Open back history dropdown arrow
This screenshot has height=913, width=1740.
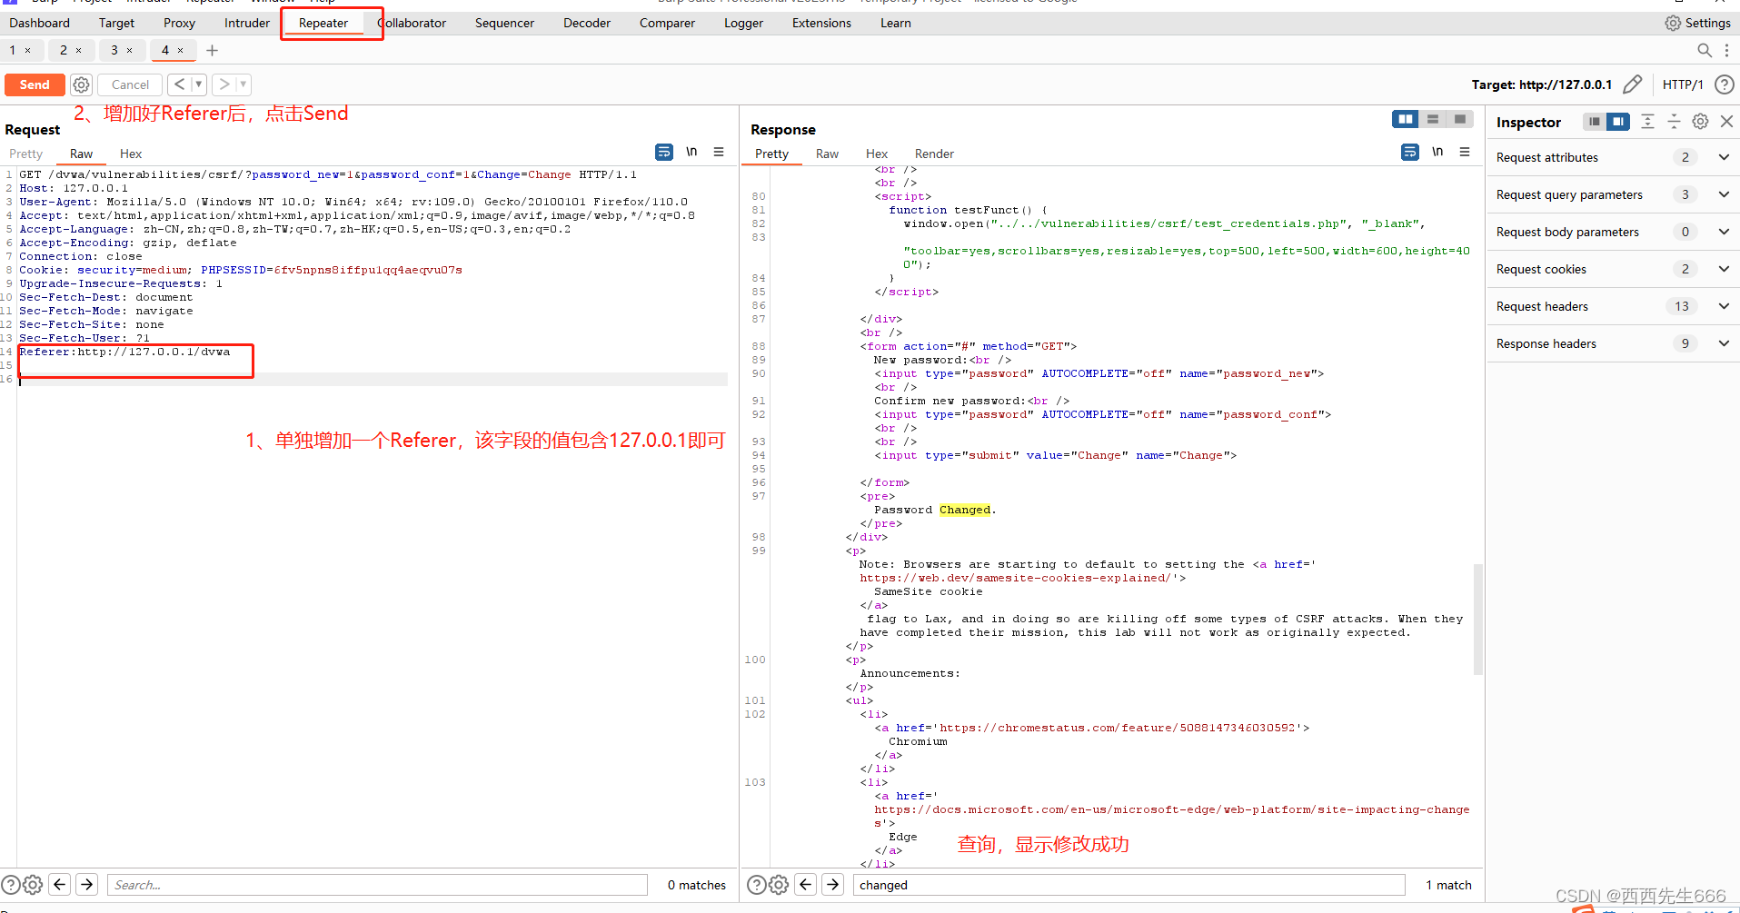tap(198, 84)
